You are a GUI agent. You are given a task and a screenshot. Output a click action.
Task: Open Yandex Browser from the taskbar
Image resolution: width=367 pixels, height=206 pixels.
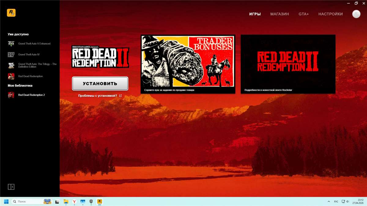74,202
